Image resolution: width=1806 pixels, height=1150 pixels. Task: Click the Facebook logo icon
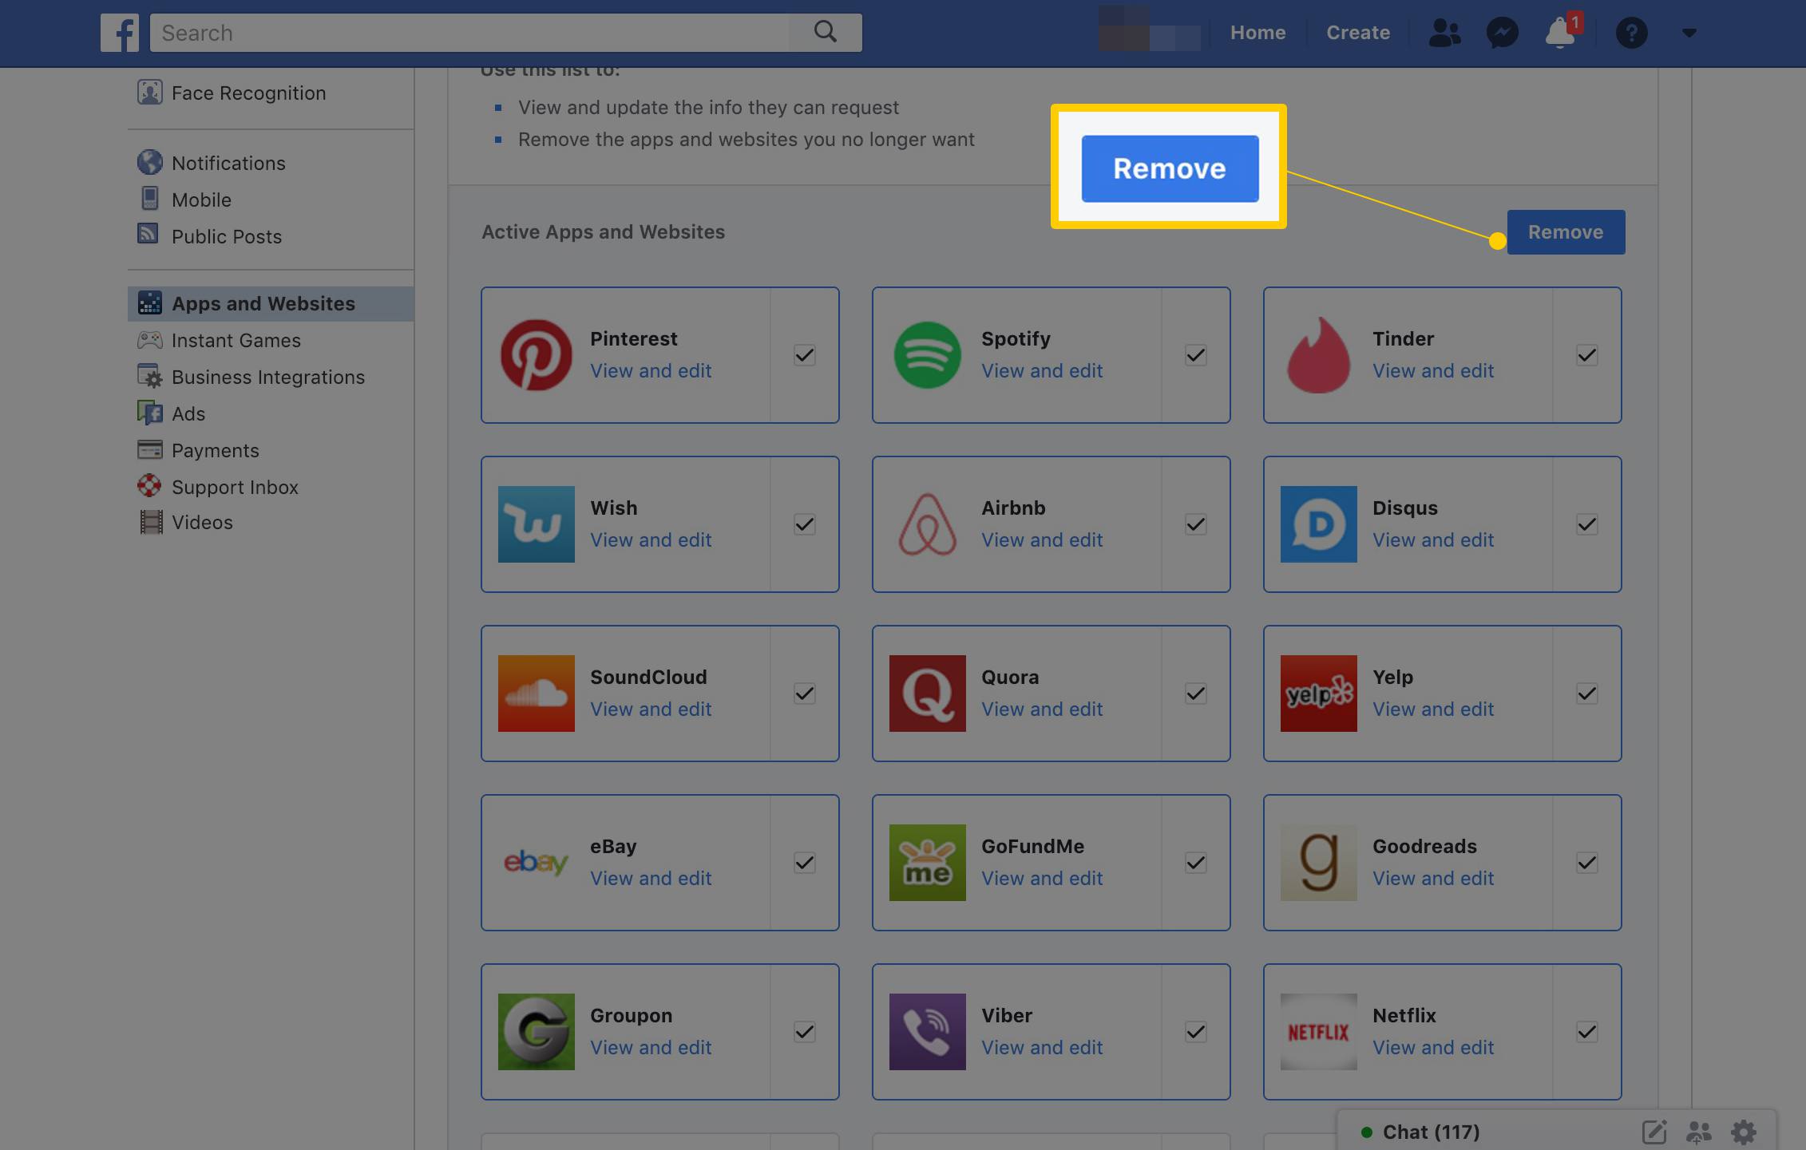pyautogui.click(x=120, y=33)
